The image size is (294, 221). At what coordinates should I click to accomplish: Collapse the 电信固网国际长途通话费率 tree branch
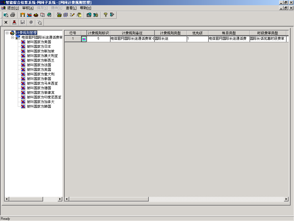(12, 37)
